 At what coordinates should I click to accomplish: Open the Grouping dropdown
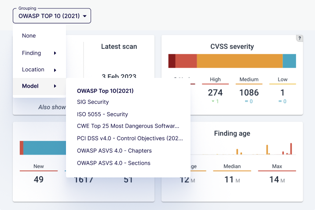pyautogui.click(x=52, y=16)
